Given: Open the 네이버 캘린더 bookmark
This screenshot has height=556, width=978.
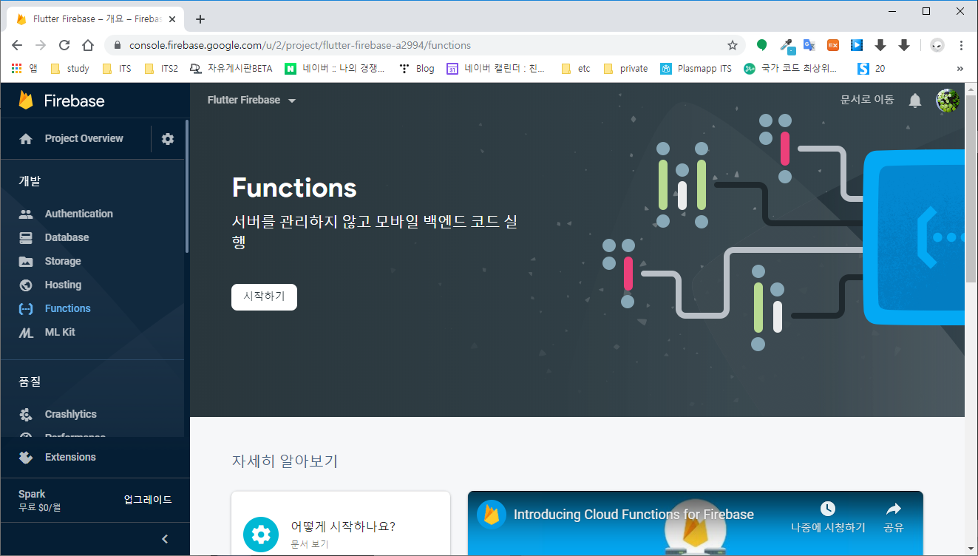Looking at the screenshot, I should point(496,69).
